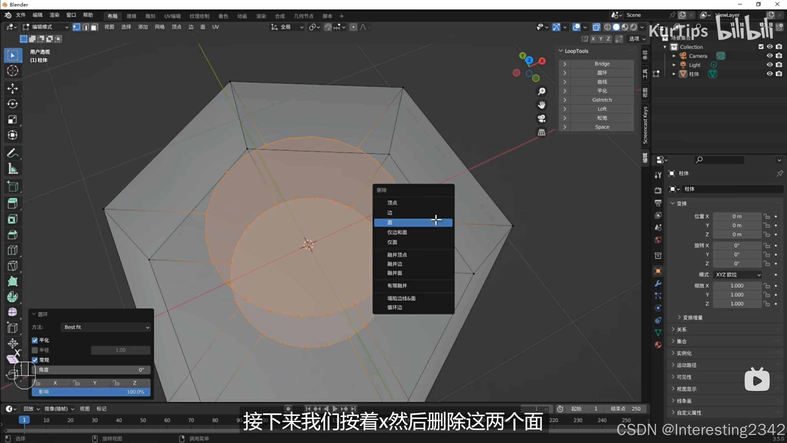The width and height of the screenshot is (787, 443).
Task: Open the XYZ 欧拉 rotation mode dropdown
Action: click(737, 275)
